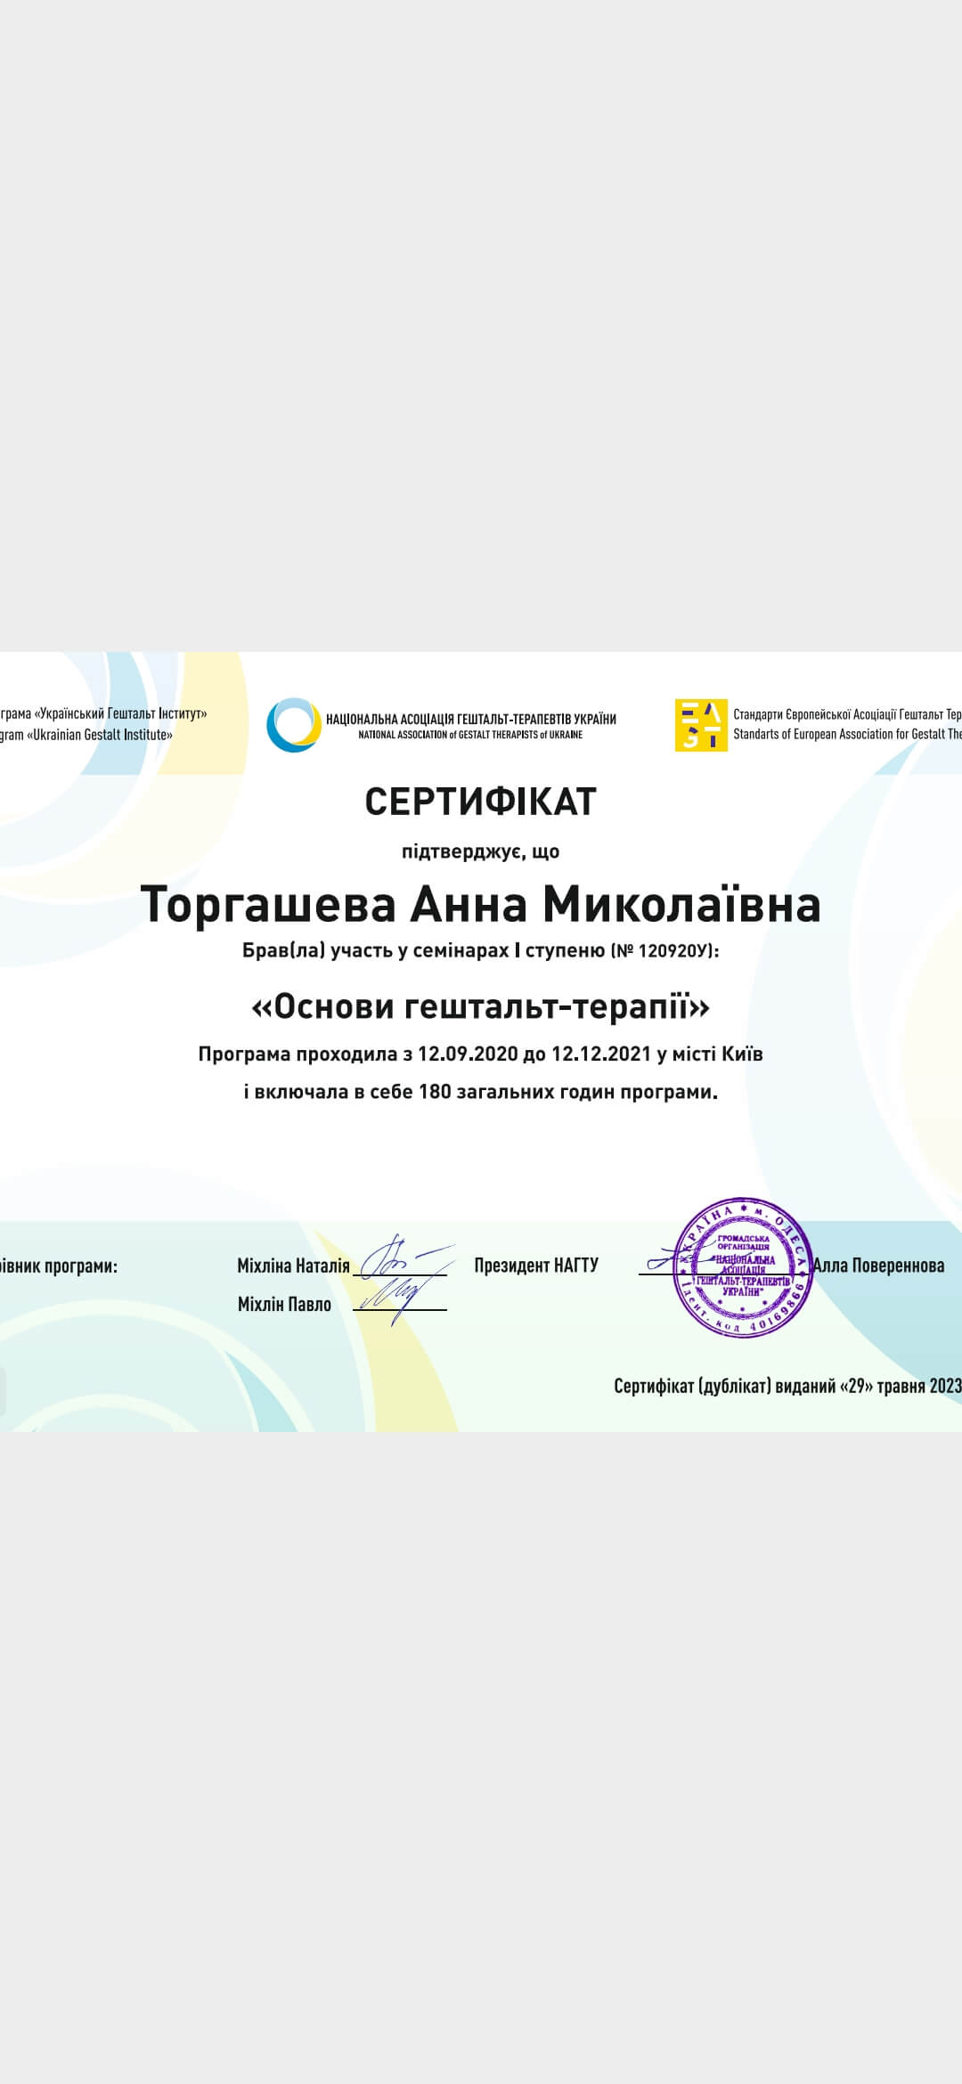
Task: Click the text «Український Гештальт Інститут»
Action: (x=120, y=713)
